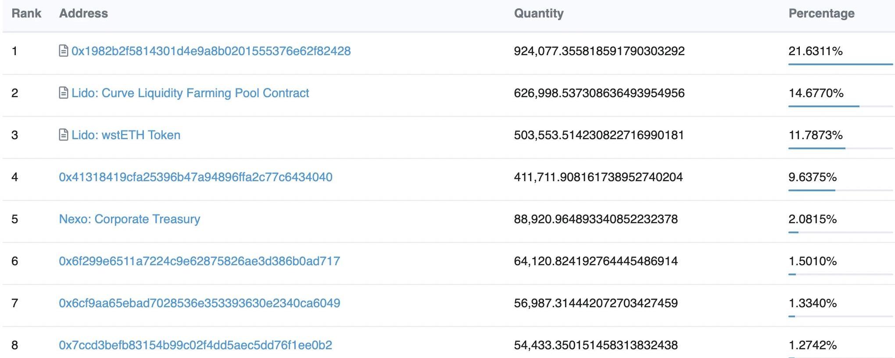Open address 0x6cf9aa65ebad7028536e353393630e2340ca6049
The width and height of the screenshot is (895, 358).
click(199, 303)
